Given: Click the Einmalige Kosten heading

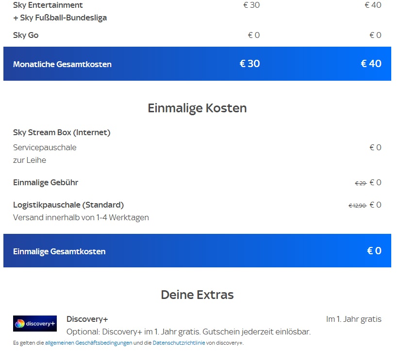Looking at the screenshot, I should 197,108.
